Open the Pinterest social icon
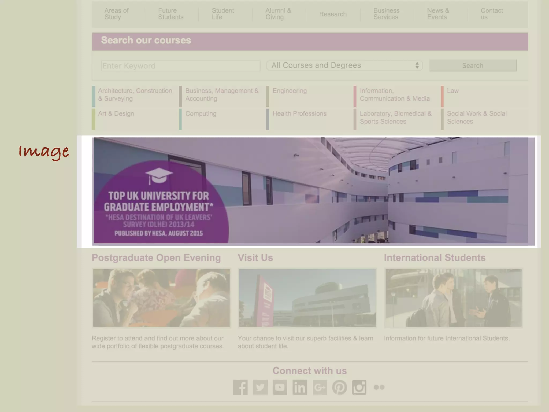This screenshot has height=412, width=549. [339, 387]
